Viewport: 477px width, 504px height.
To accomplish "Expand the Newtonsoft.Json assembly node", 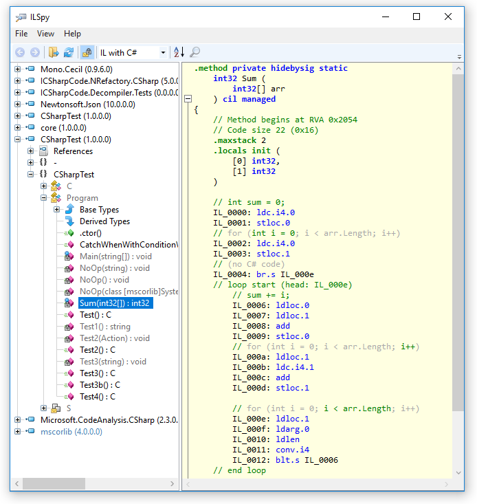I will click(18, 104).
